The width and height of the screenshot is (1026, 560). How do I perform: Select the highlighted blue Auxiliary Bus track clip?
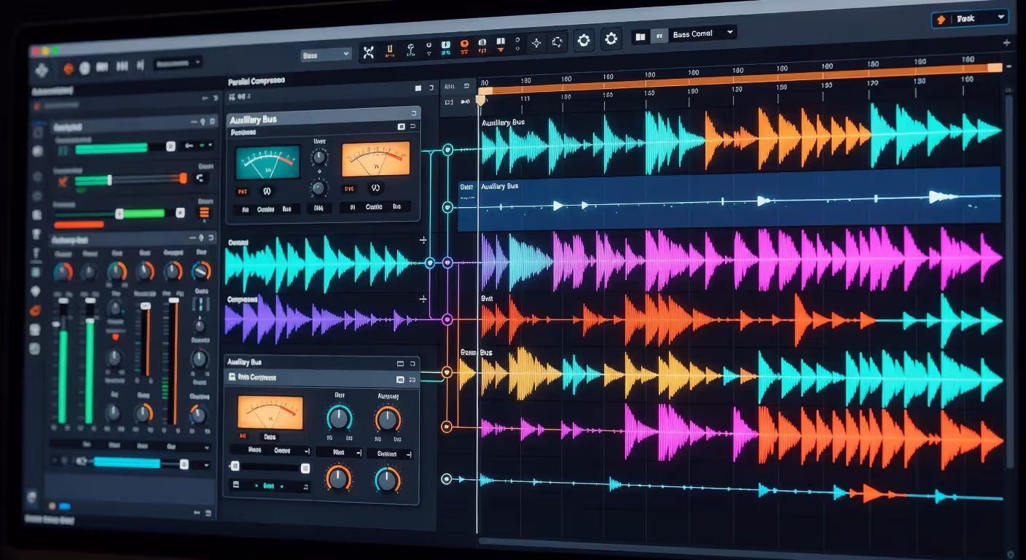[x=729, y=198]
